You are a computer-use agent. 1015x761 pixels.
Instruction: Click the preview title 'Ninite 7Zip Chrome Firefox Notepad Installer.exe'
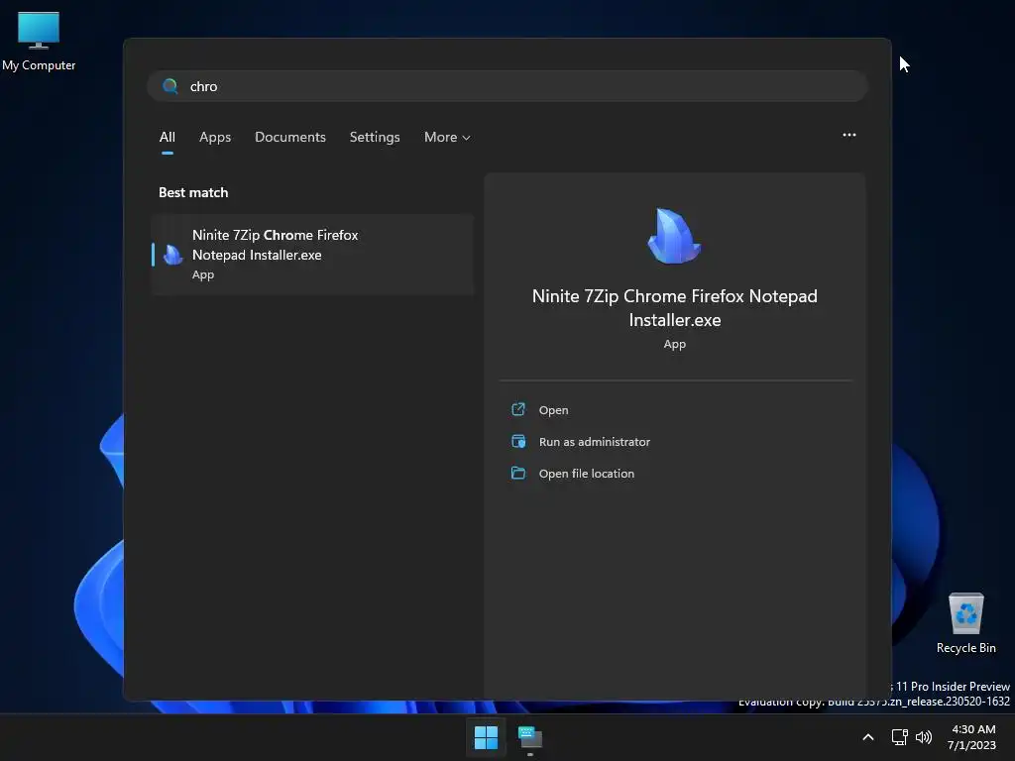tap(674, 308)
